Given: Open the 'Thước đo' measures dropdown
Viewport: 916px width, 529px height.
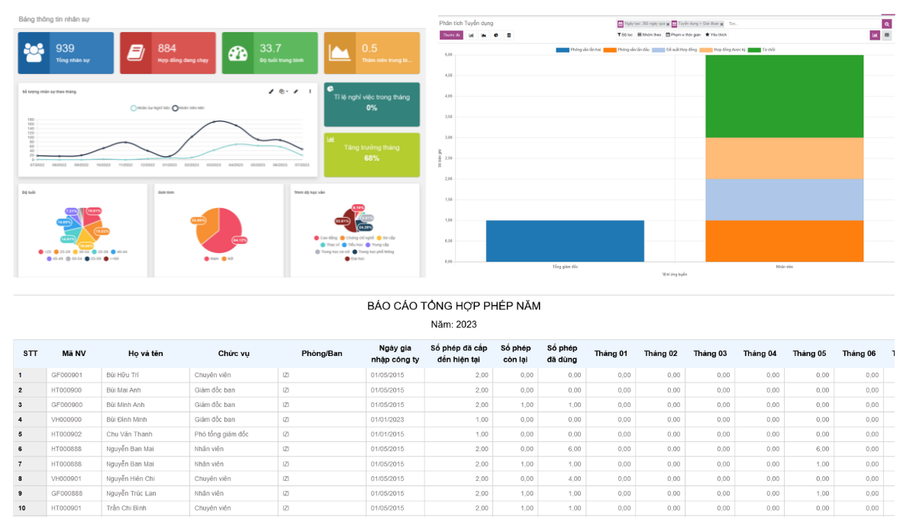Looking at the screenshot, I should click(450, 35).
